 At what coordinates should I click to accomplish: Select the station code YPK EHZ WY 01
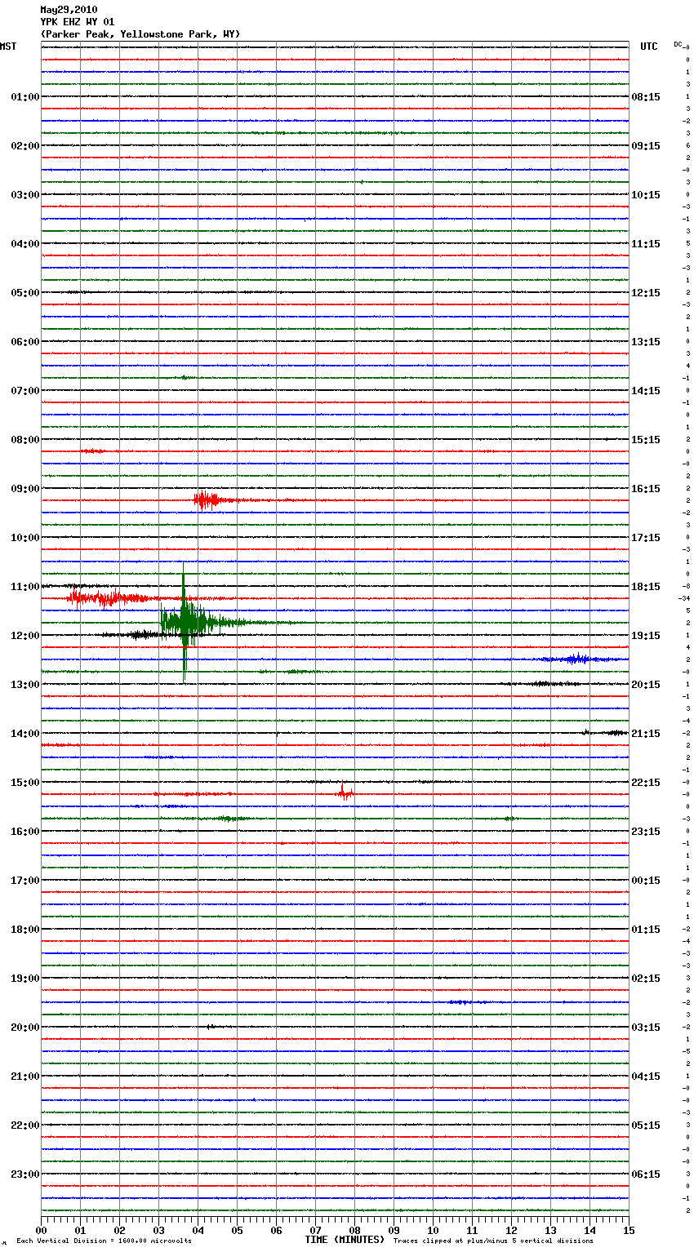click(x=77, y=22)
